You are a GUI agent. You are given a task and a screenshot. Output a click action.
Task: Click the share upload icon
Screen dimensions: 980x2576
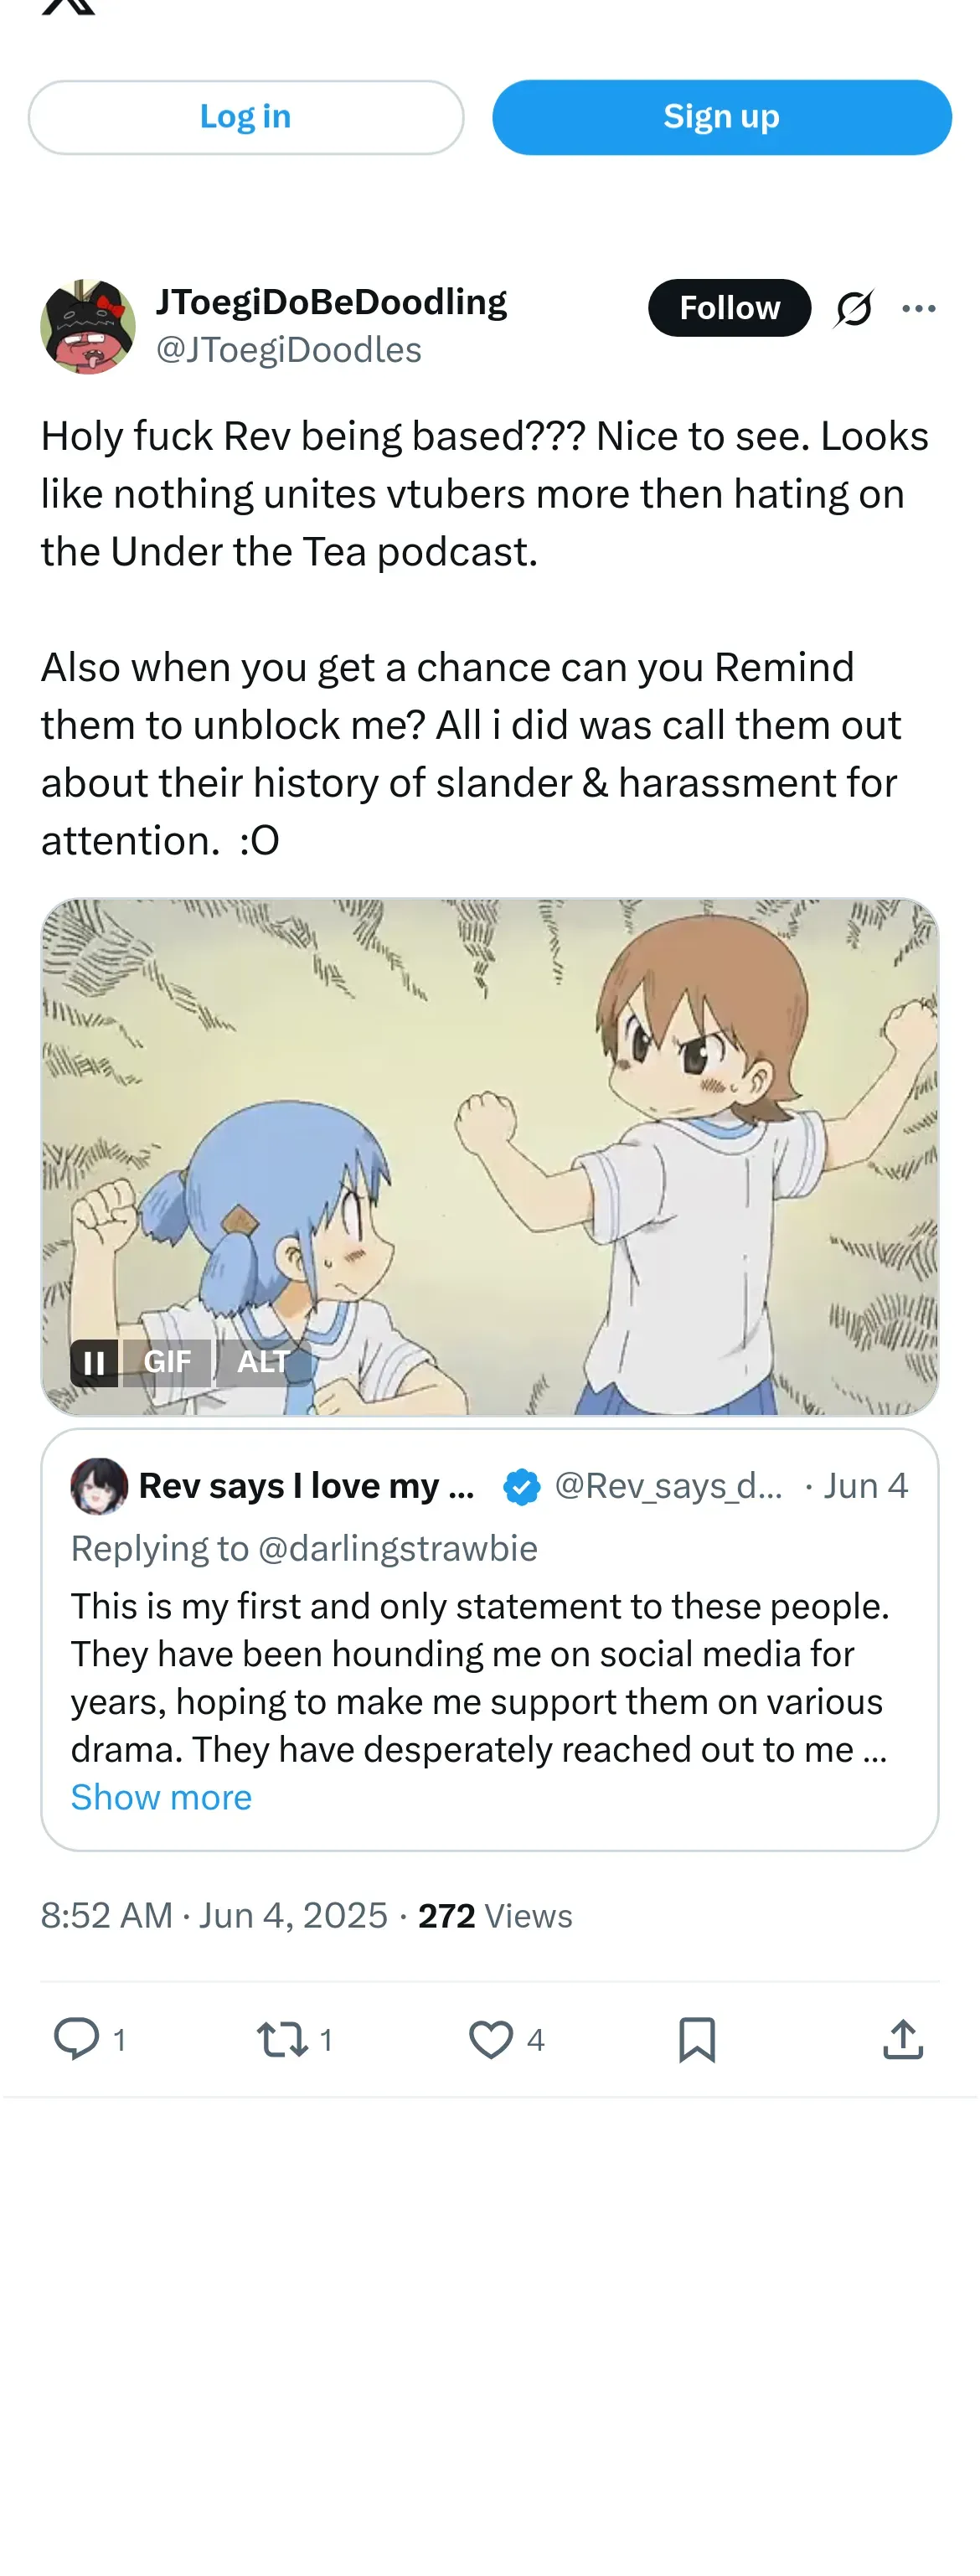[902, 2039]
